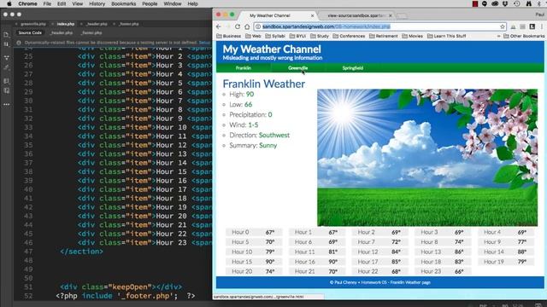This screenshot has height=307, width=547.
Task: Click info icon in Dreamweaver notification bar
Action: point(19,43)
